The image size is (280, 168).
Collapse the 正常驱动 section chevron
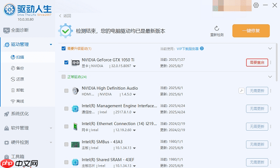(x=270, y=77)
